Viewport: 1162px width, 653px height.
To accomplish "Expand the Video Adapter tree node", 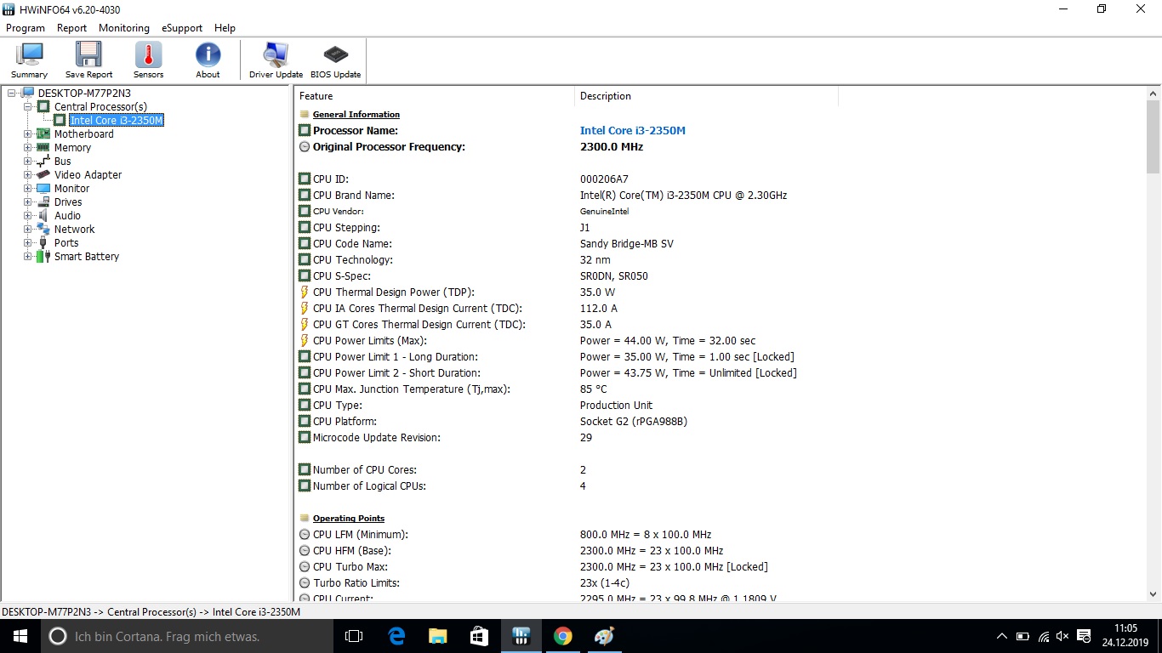I will coord(28,174).
